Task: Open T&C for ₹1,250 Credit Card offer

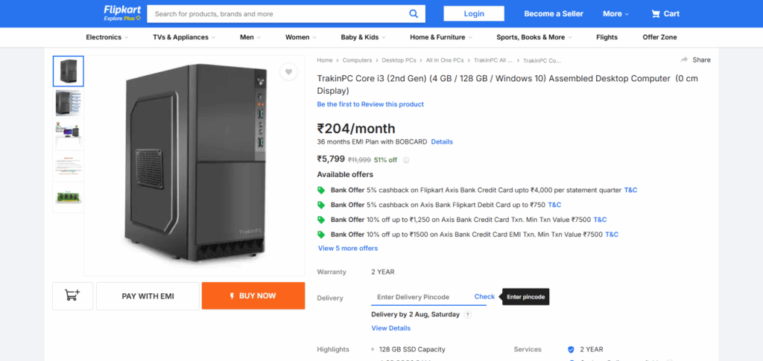Action: [x=600, y=220]
